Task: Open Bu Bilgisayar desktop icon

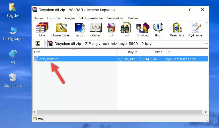Action: [x=13, y=30]
